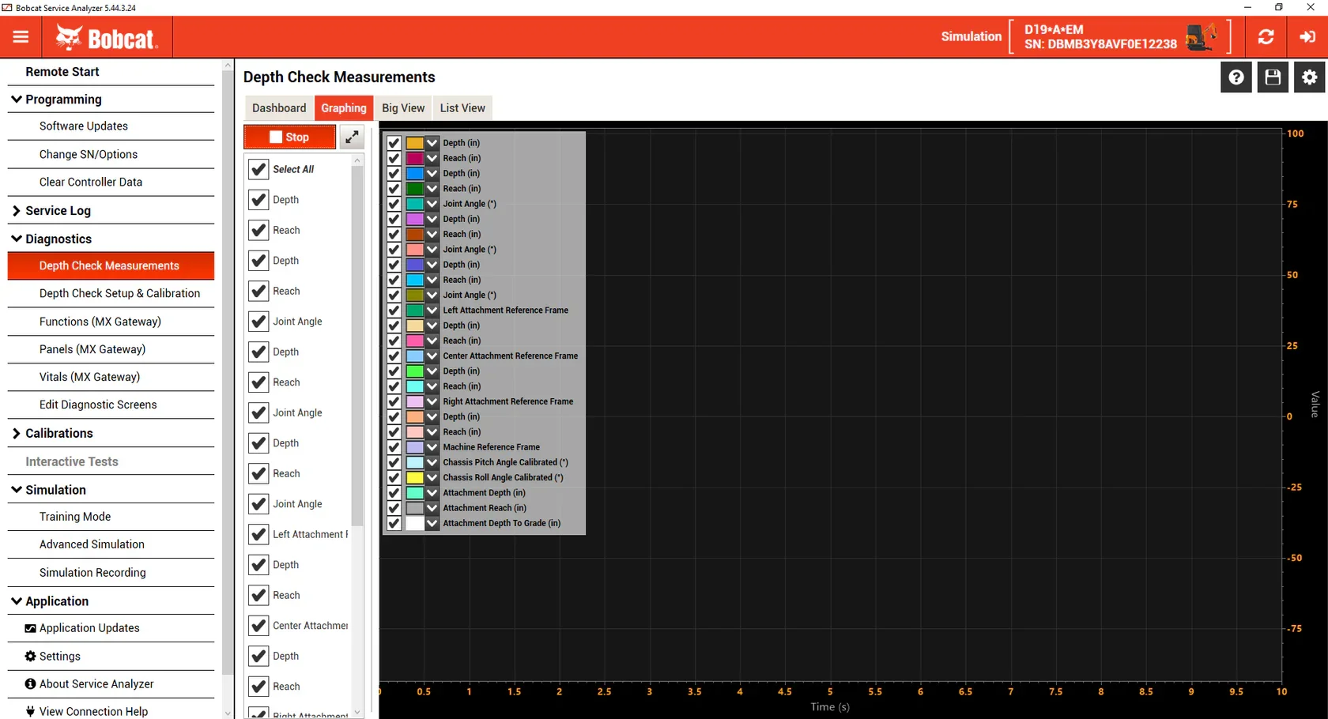Viewport: 1328px width, 719px height.
Task: Click the Application Updates envelope icon
Action: [30, 628]
